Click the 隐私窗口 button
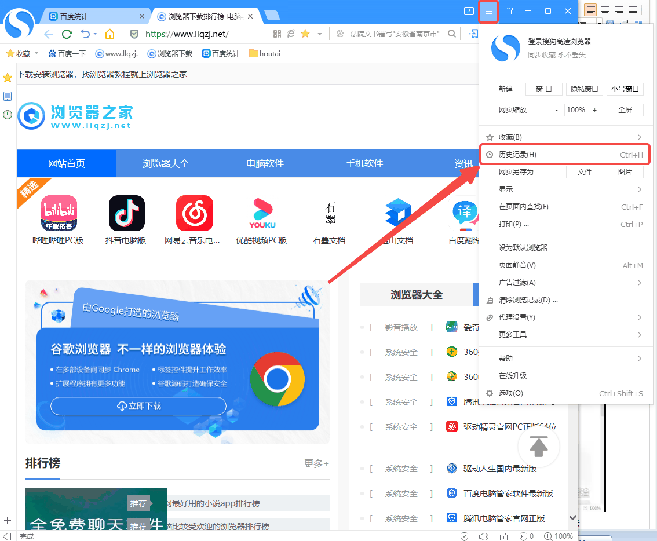Image resolution: width=657 pixels, height=541 pixels. 584,89
